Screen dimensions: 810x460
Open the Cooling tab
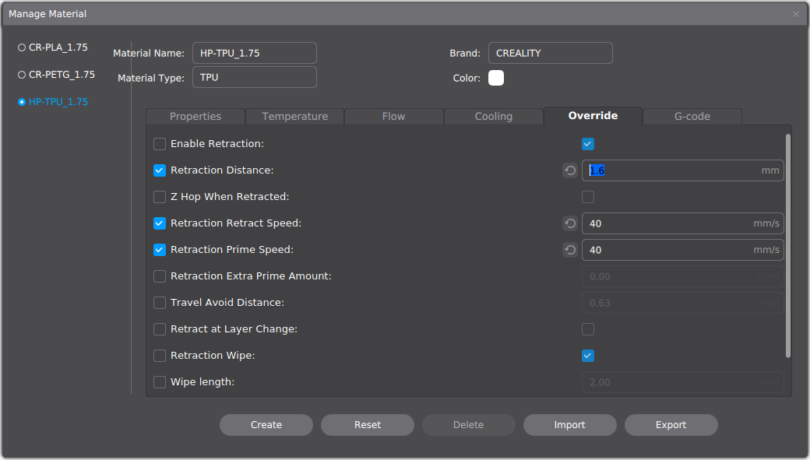point(493,116)
